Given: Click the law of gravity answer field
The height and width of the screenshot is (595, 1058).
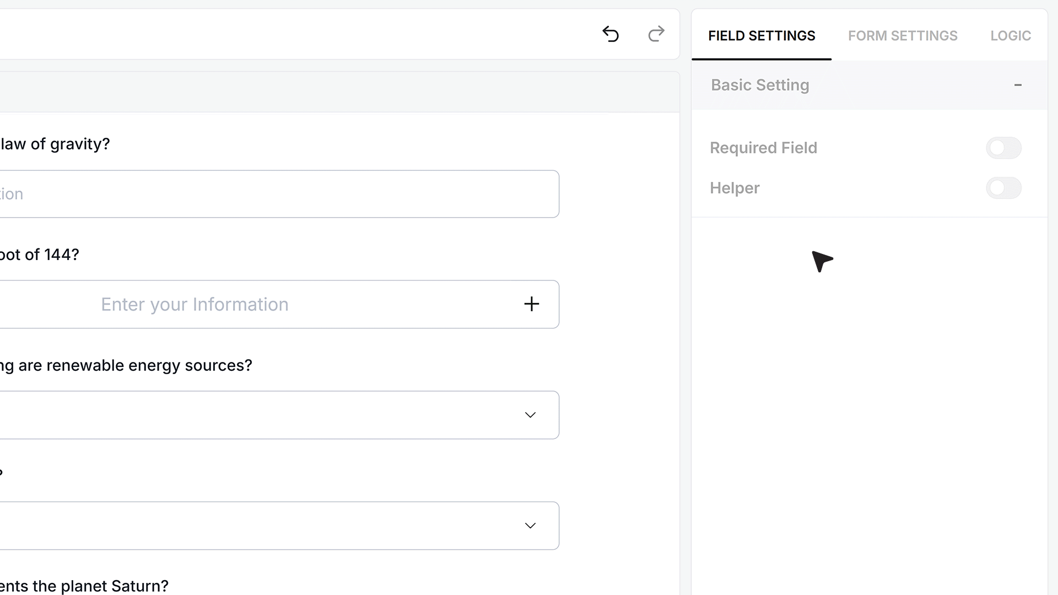Looking at the screenshot, I should click(279, 194).
